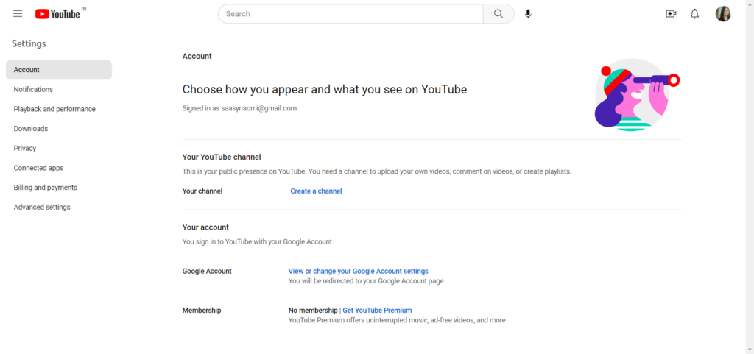Click the 'Google Account' label
Image resolution: width=754 pixels, height=354 pixels.
tap(207, 272)
